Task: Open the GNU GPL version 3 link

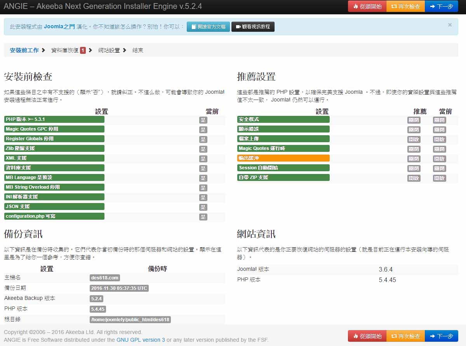Action: click(141, 340)
